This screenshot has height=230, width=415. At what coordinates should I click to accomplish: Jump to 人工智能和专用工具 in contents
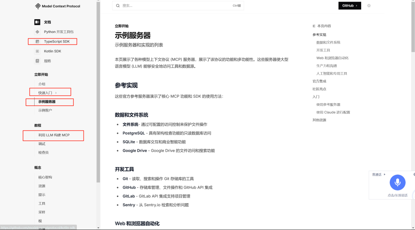pos(332,74)
